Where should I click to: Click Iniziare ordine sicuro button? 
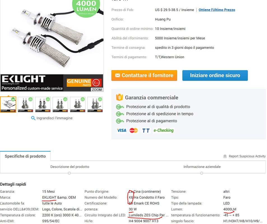(x=215, y=75)
